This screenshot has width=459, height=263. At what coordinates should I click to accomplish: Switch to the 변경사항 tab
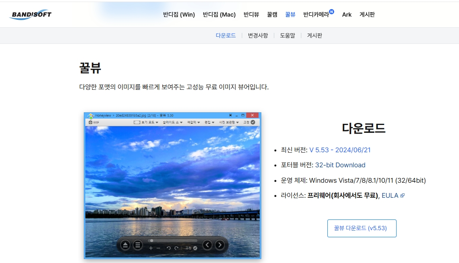(x=258, y=35)
